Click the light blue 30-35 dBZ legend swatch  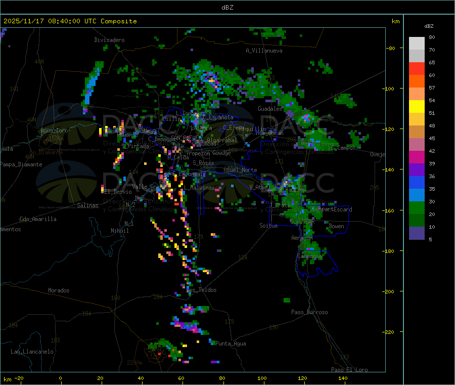417,195
